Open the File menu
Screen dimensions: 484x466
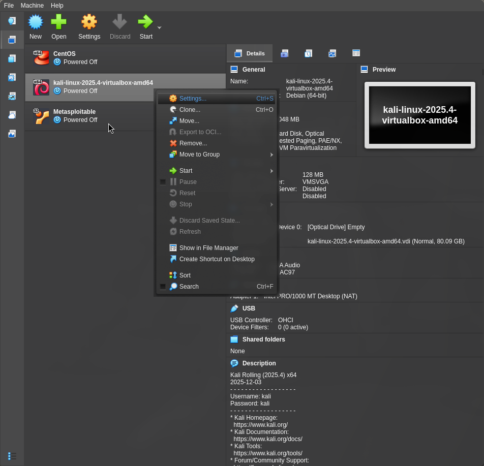pyautogui.click(x=9, y=5)
